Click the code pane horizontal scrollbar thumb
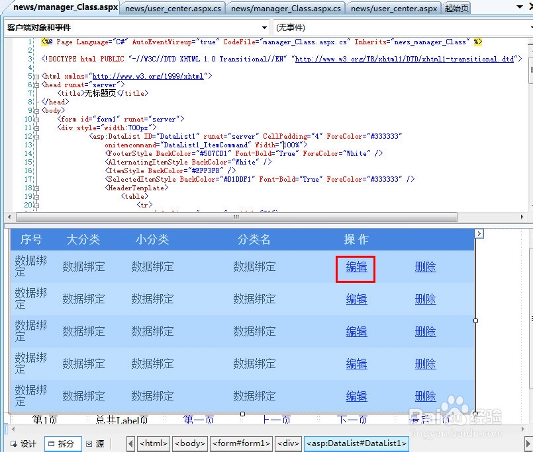Image resolution: width=533 pixels, height=452 pixels. (236, 217)
